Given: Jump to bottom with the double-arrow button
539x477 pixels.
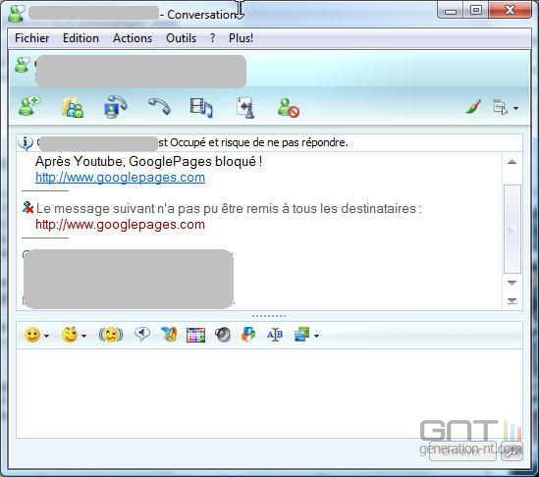Looking at the screenshot, I should [x=512, y=301].
